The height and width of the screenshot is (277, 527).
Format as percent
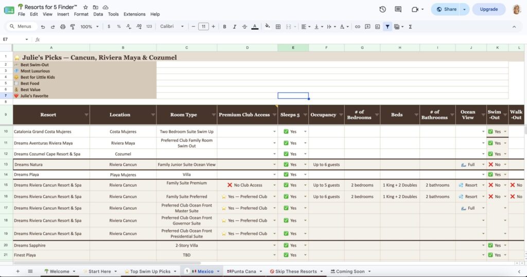coord(119,27)
